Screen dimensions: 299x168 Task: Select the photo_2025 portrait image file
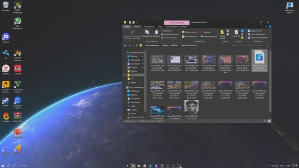point(191,110)
